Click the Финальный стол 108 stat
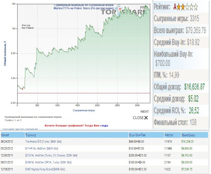This screenshot has height=174, width=211. pos(175,122)
